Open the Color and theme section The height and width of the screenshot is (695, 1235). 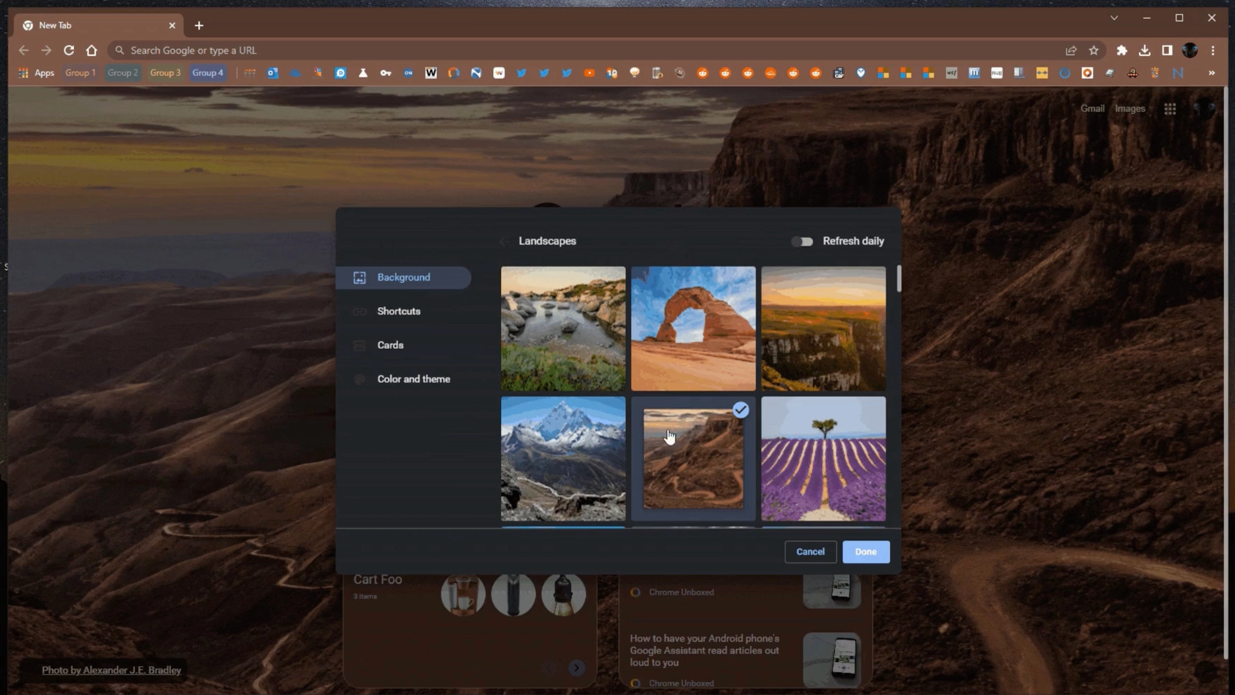[x=413, y=379]
